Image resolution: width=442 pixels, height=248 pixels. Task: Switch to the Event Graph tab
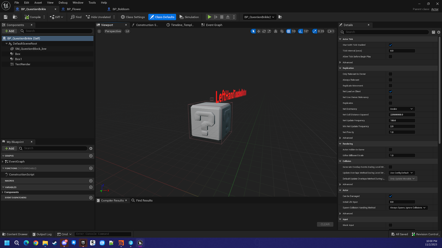pos(212,25)
